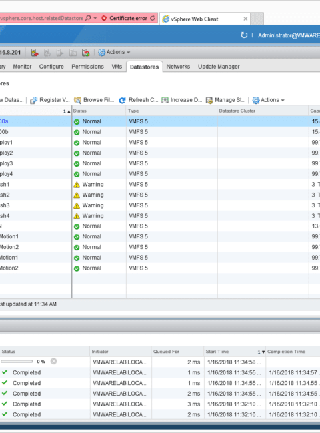
Task: Switch to the Permissions tab
Action: pyautogui.click(x=87, y=67)
